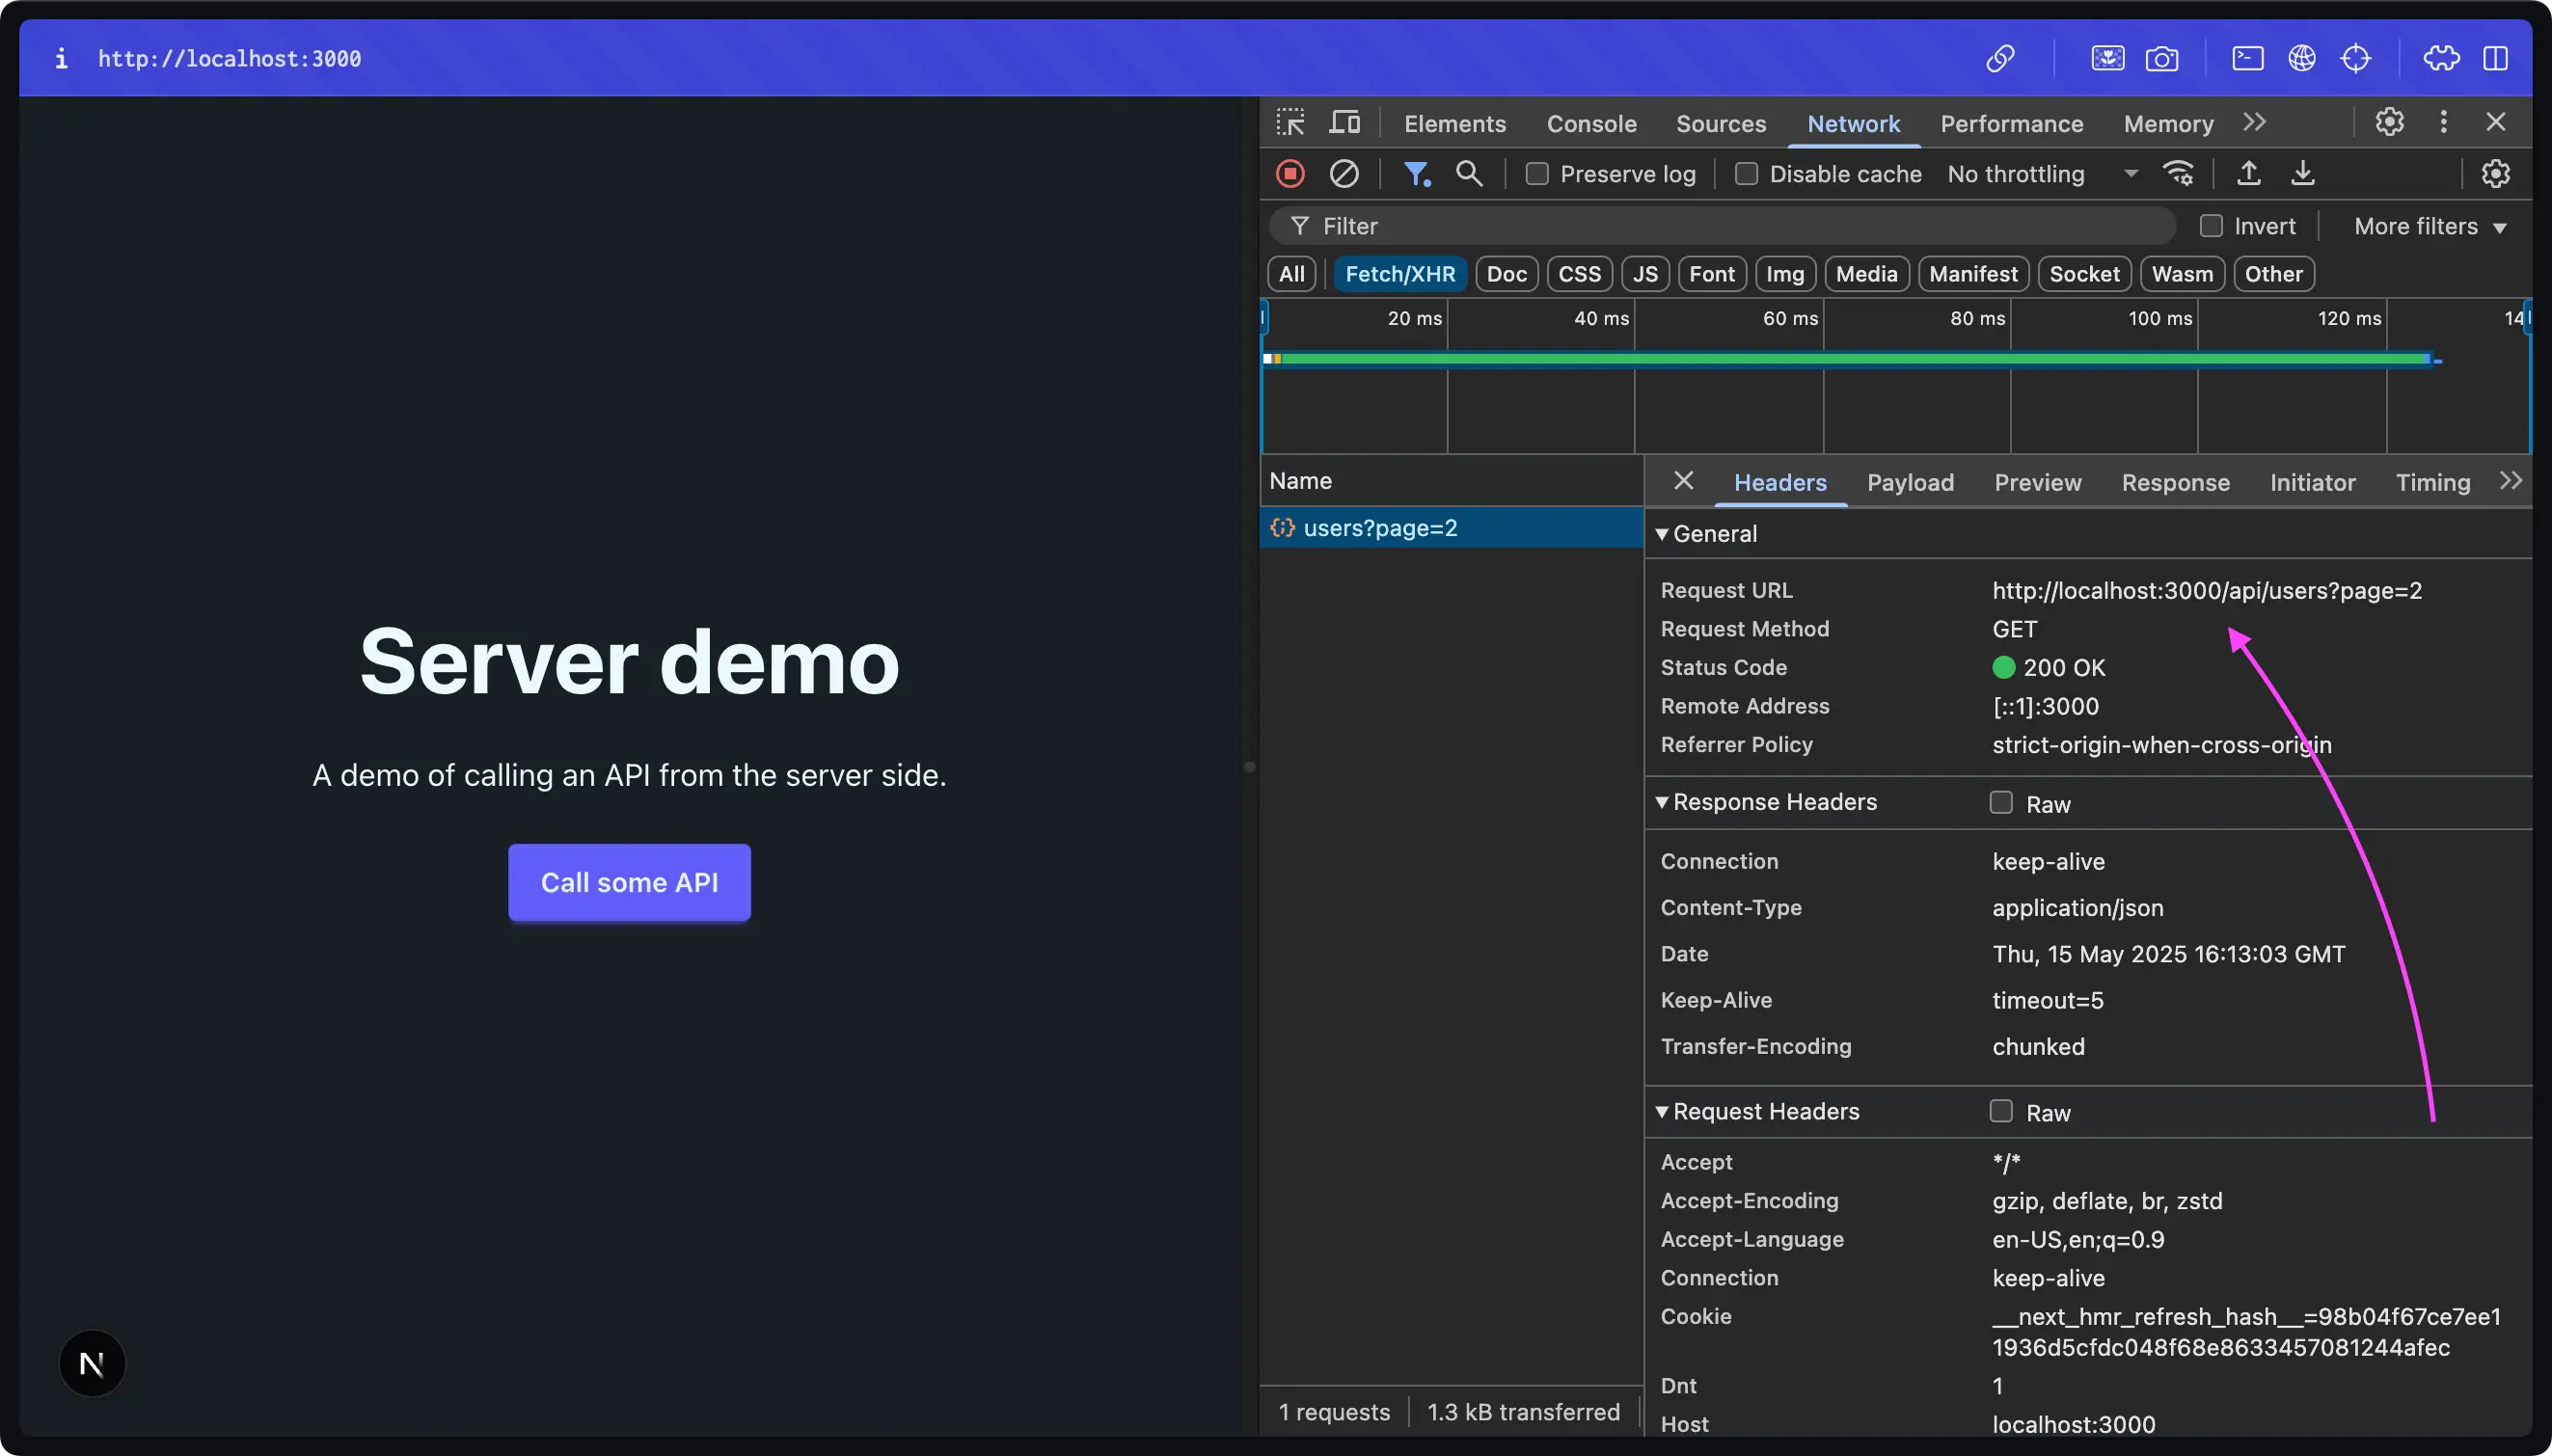Open the Preview tab
This screenshot has width=2552, height=1456.
pyautogui.click(x=2038, y=483)
